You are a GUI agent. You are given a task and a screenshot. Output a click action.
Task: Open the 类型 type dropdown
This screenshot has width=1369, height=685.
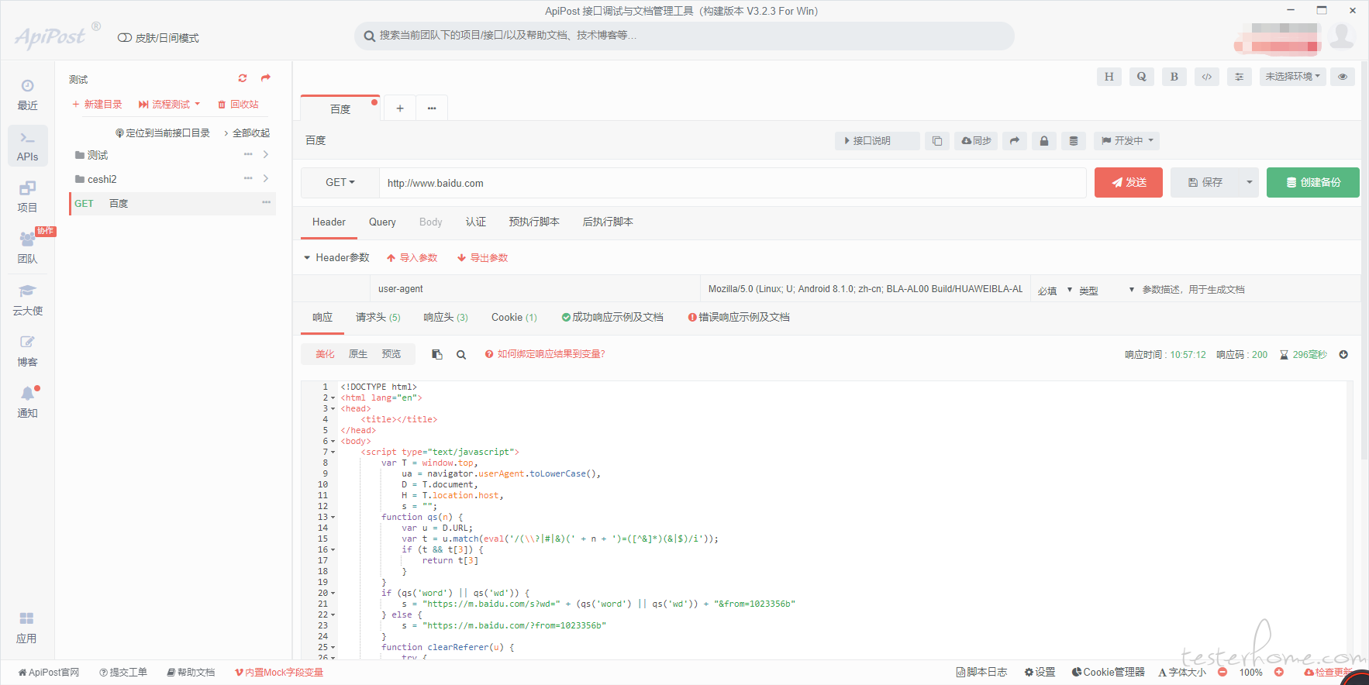point(1106,290)
